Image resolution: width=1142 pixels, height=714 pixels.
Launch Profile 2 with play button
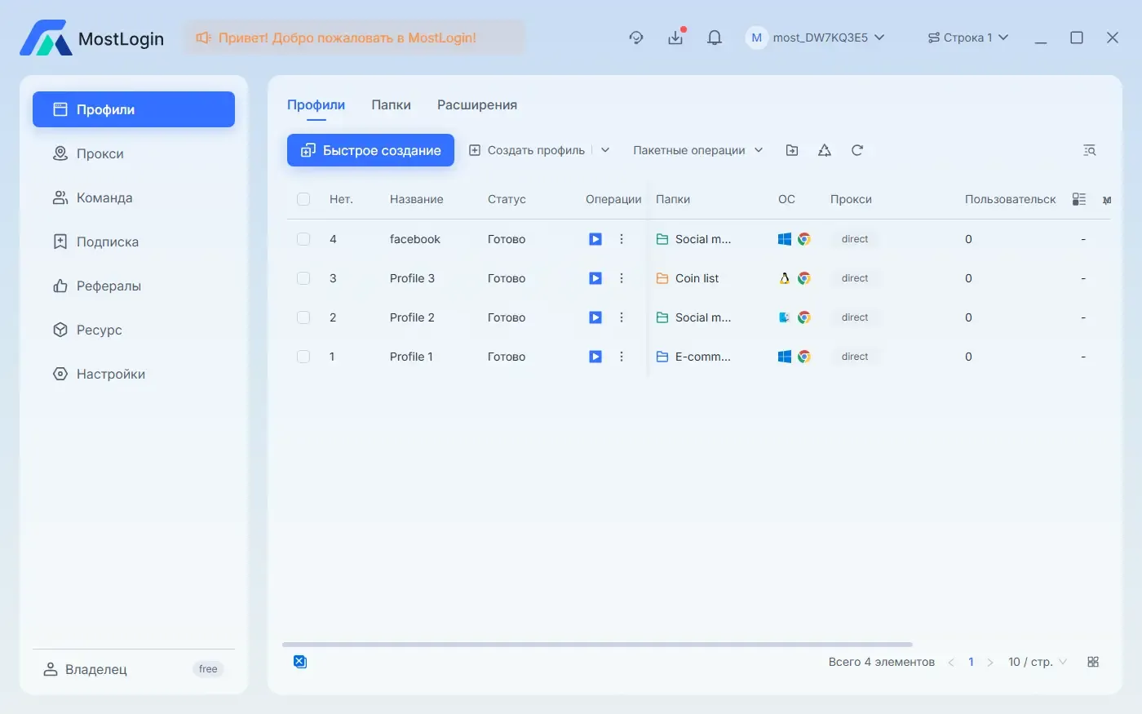click(x=595, y=317)
